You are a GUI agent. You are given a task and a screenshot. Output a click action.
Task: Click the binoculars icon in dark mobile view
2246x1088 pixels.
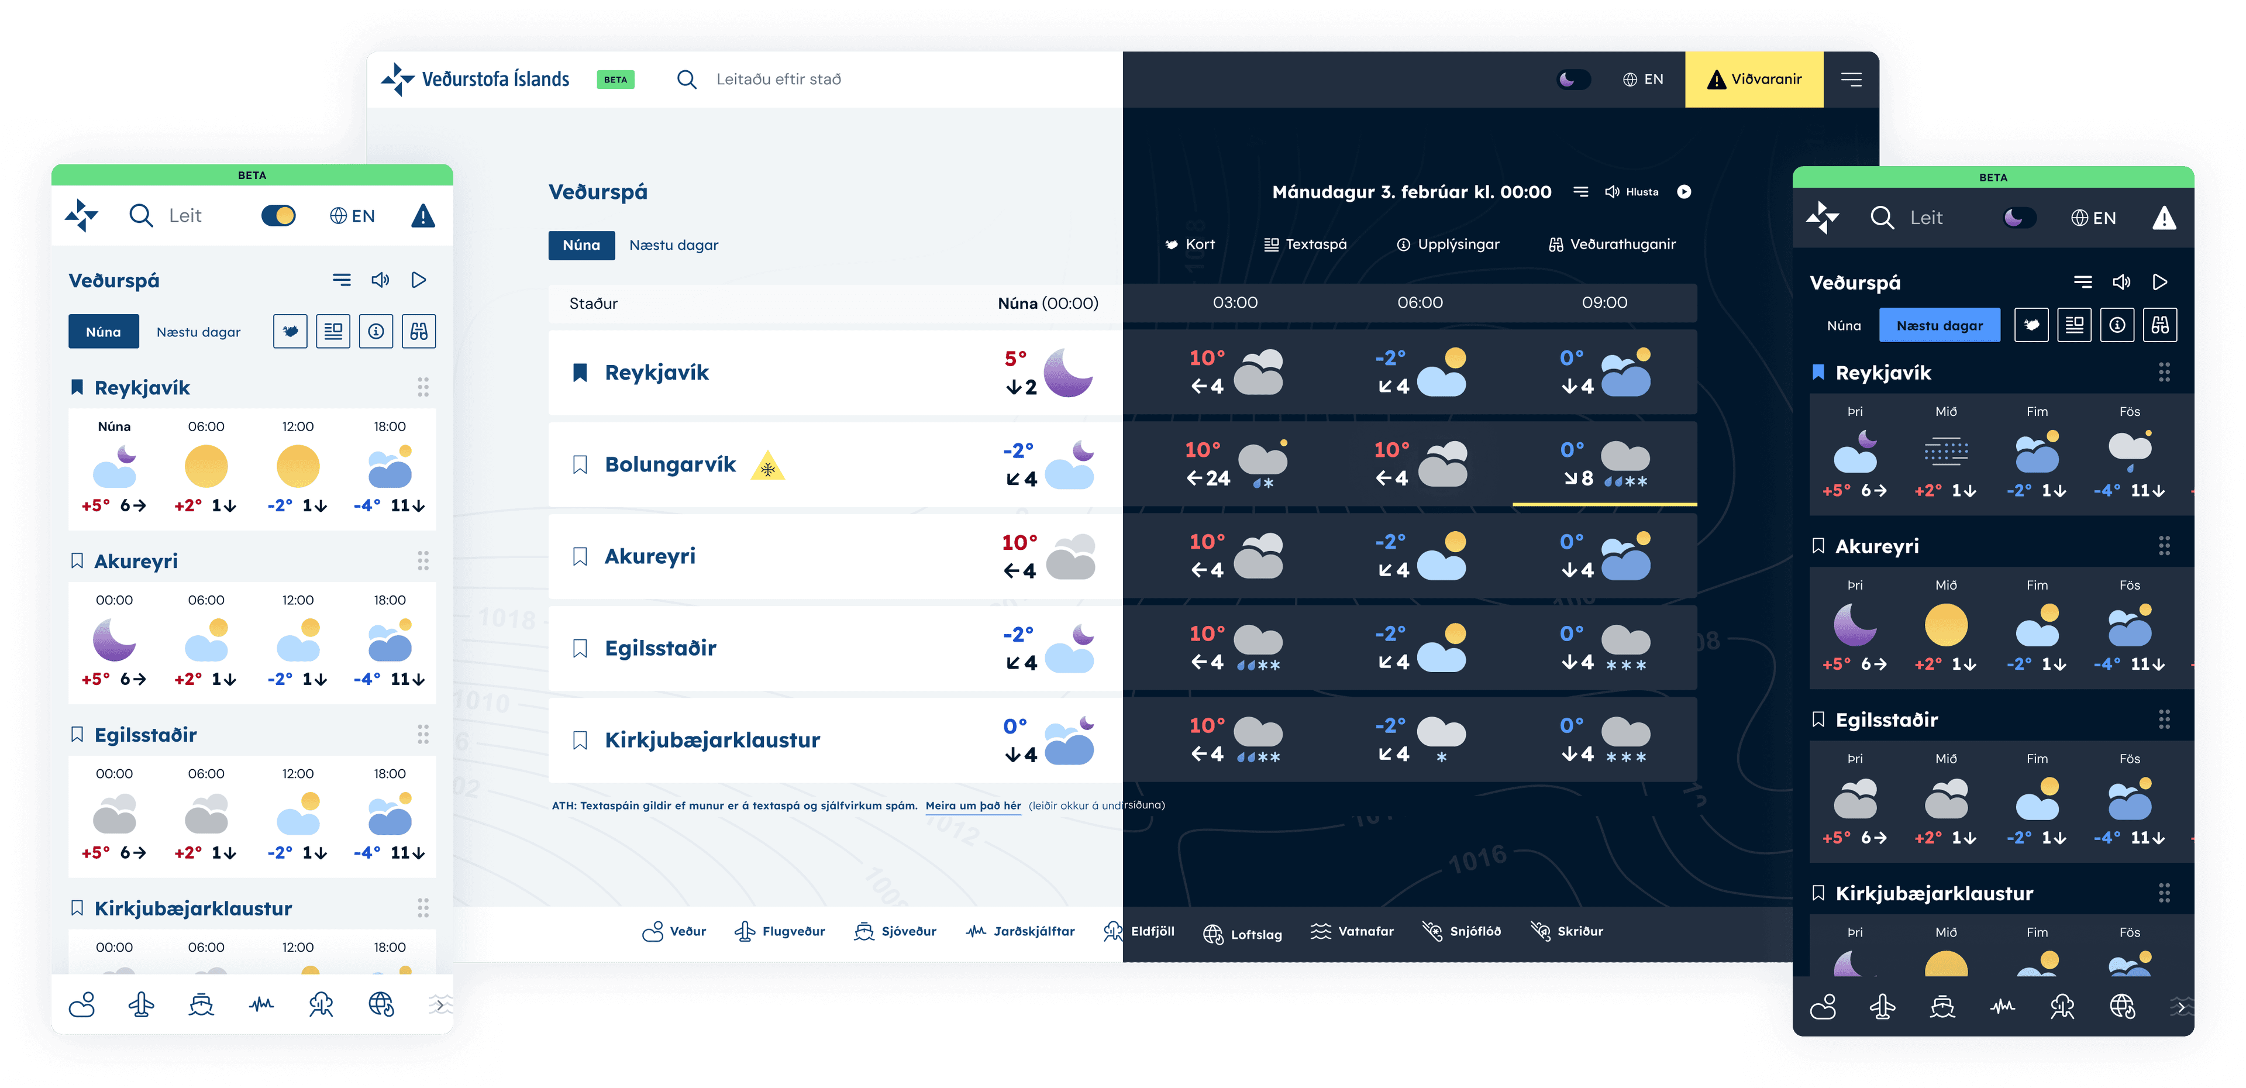2161,325
